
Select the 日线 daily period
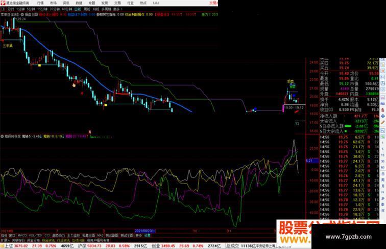78,9
